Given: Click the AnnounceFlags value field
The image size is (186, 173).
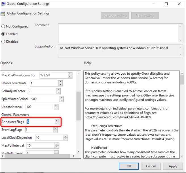Looking at the screenshot, I should 40,122.
